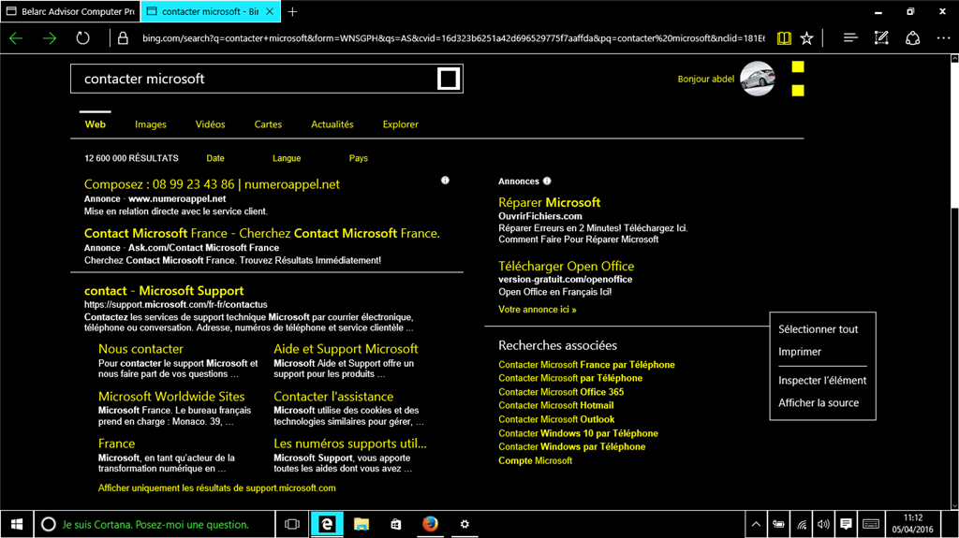Reload the Bing search page
This screenshot has height=538, width=959.
pos(82,38)
